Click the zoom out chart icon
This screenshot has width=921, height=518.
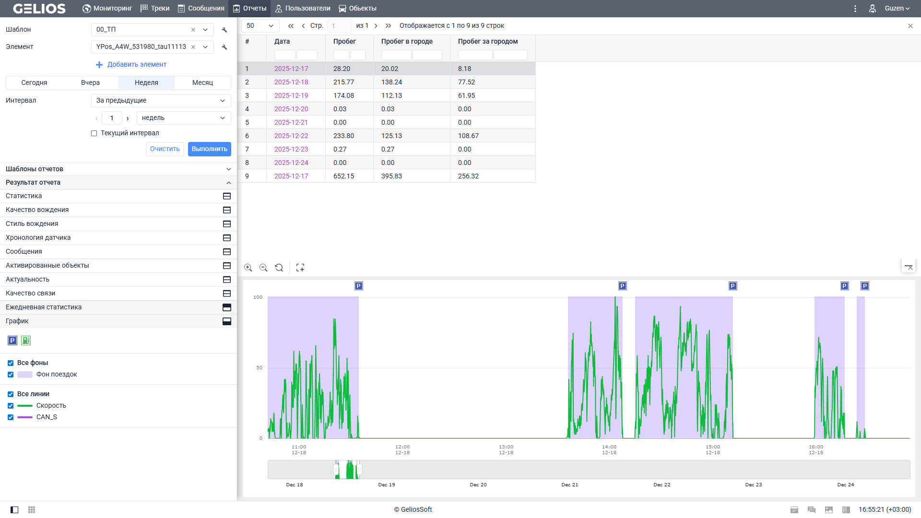point(263,268)
